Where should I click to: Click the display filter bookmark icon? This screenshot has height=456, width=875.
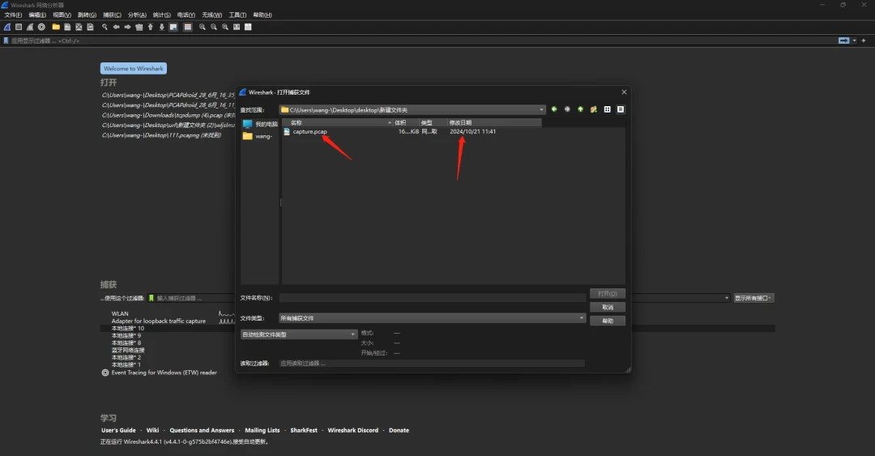(6, 40)
